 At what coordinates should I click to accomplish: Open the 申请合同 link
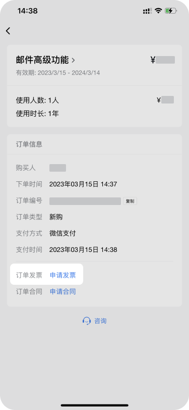pos(63,291)
